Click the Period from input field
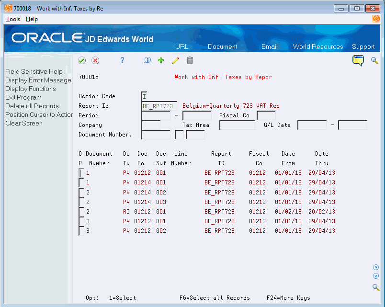This screenshot has width=385, height=307. [x=156, y=115]
